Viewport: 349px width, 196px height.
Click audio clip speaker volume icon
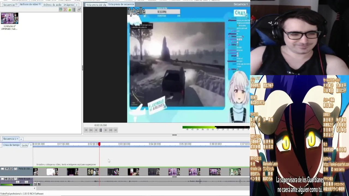[39, 184]
